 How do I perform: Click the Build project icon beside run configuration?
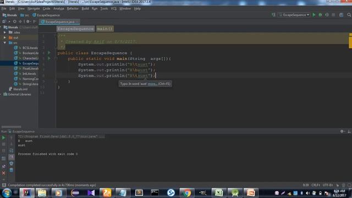[273, 15]
